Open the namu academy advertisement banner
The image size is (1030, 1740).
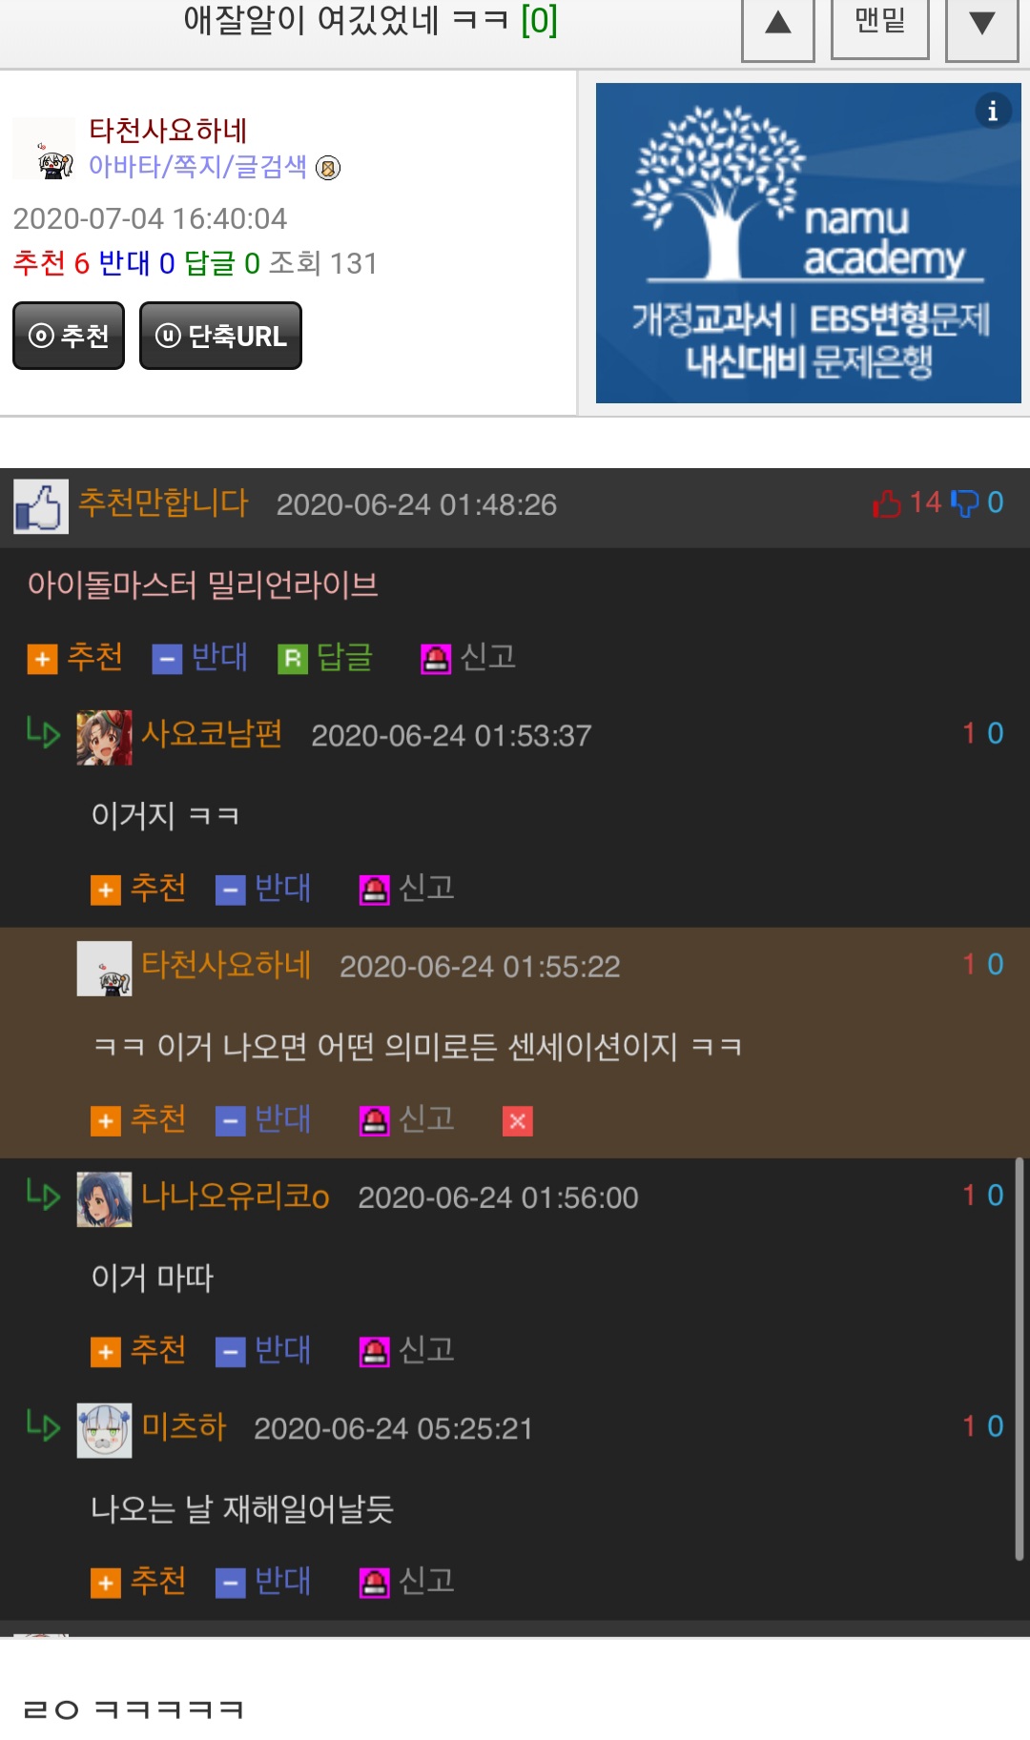coord(808,243)
